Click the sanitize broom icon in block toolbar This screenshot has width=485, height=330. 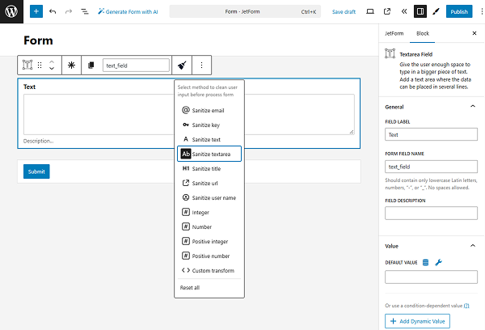[x=183, y=65]
